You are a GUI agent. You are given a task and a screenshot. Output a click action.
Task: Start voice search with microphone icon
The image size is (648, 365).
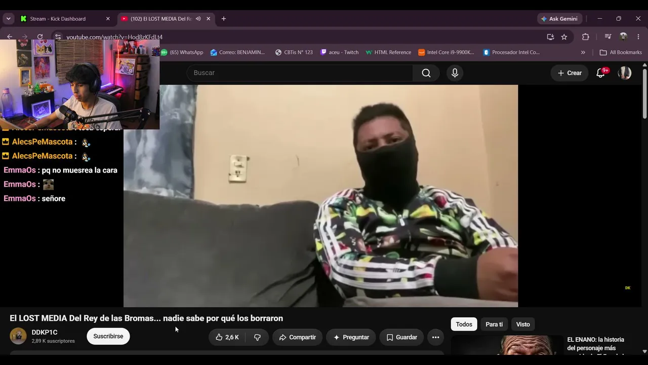(x=455, y=73)
